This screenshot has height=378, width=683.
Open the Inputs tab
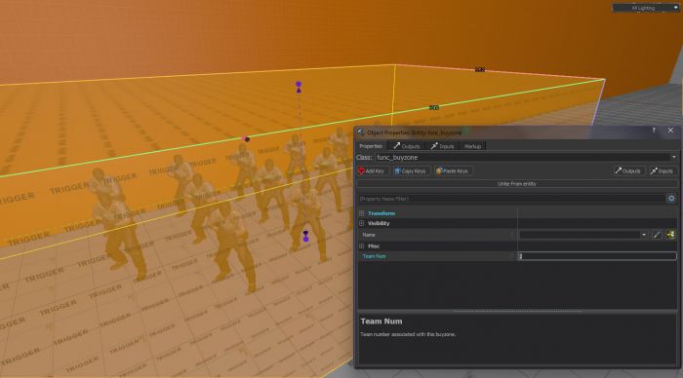[442, 146]
